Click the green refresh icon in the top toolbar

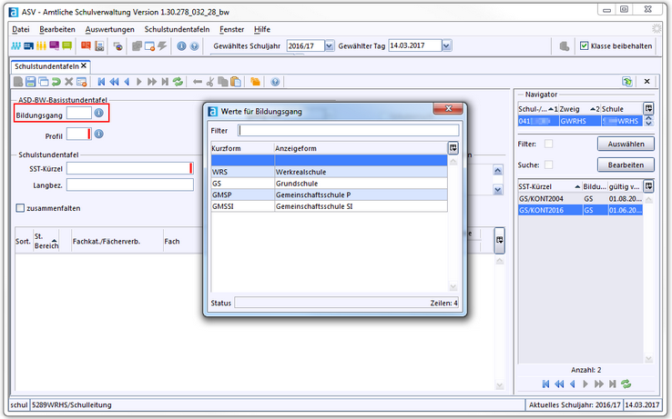click(x=178, y=81)
